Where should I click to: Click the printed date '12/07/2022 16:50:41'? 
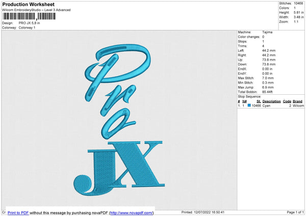209,212
